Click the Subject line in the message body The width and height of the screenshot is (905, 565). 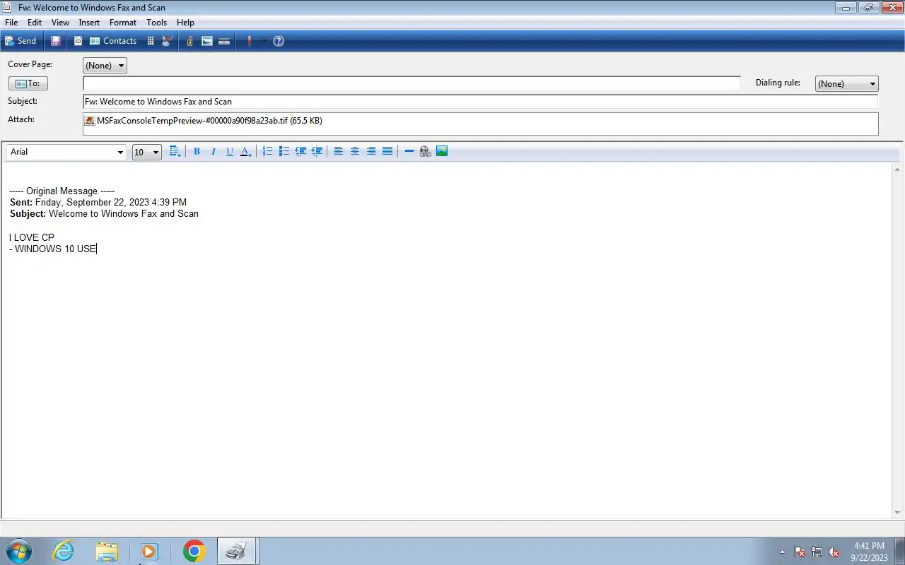104,213
